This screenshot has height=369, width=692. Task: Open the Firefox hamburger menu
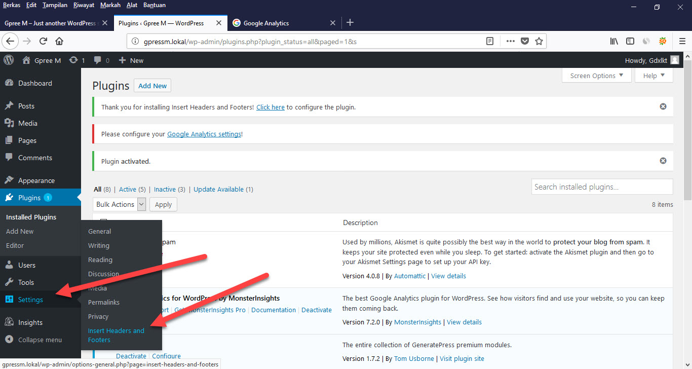point(682,41)
